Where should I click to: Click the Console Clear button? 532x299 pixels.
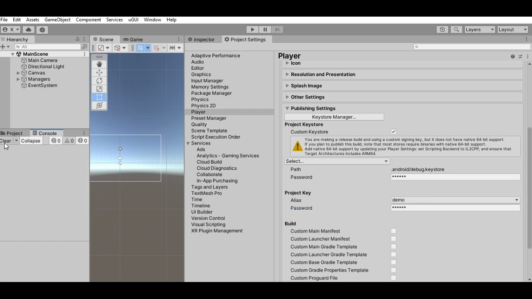(6, 141)
